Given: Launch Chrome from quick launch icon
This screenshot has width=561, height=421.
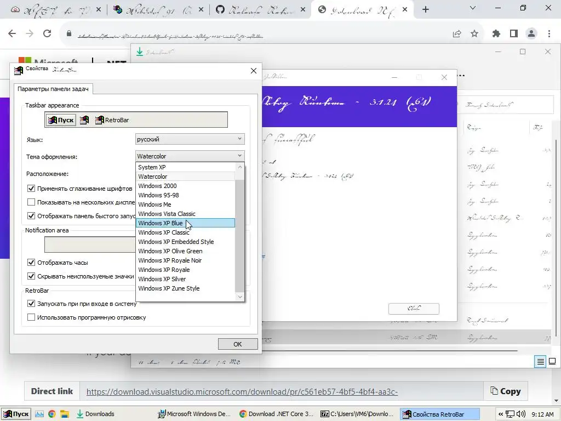Looking at the screenshot, I should click(52, 414).
